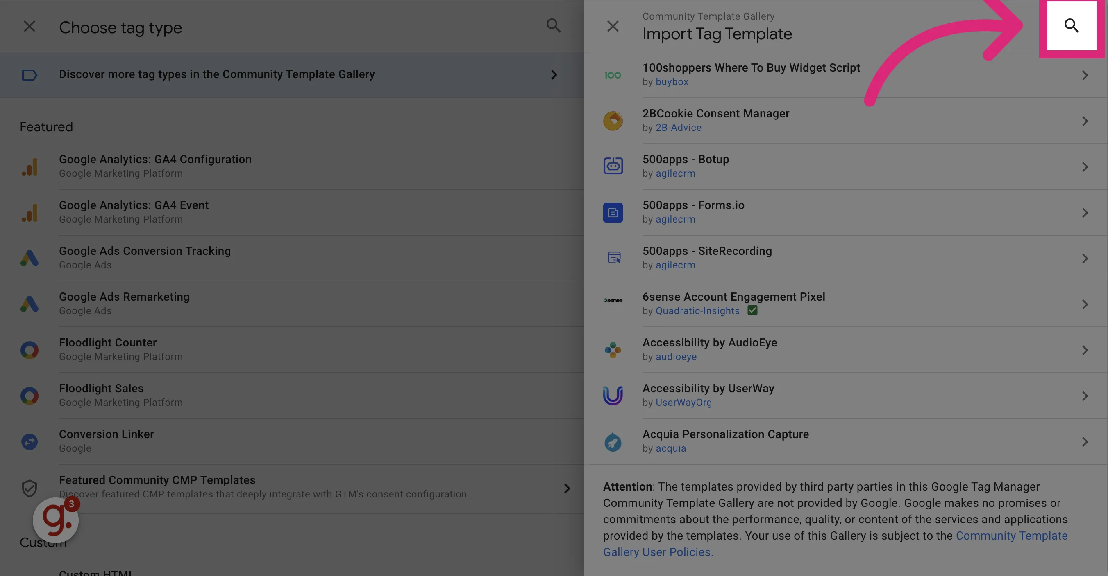Screen dimensions: 1108x576
Task: Open search in Import Tag Template panel
Action: pyautogui.click(x=1071, y=26)
